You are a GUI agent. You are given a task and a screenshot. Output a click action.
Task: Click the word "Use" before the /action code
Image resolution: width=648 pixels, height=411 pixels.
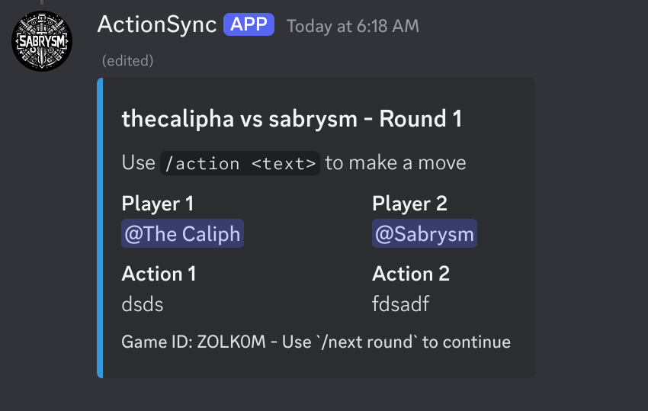point(138,163)
